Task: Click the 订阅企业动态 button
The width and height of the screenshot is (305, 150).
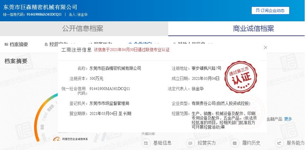Action: [x=270, y=11]
